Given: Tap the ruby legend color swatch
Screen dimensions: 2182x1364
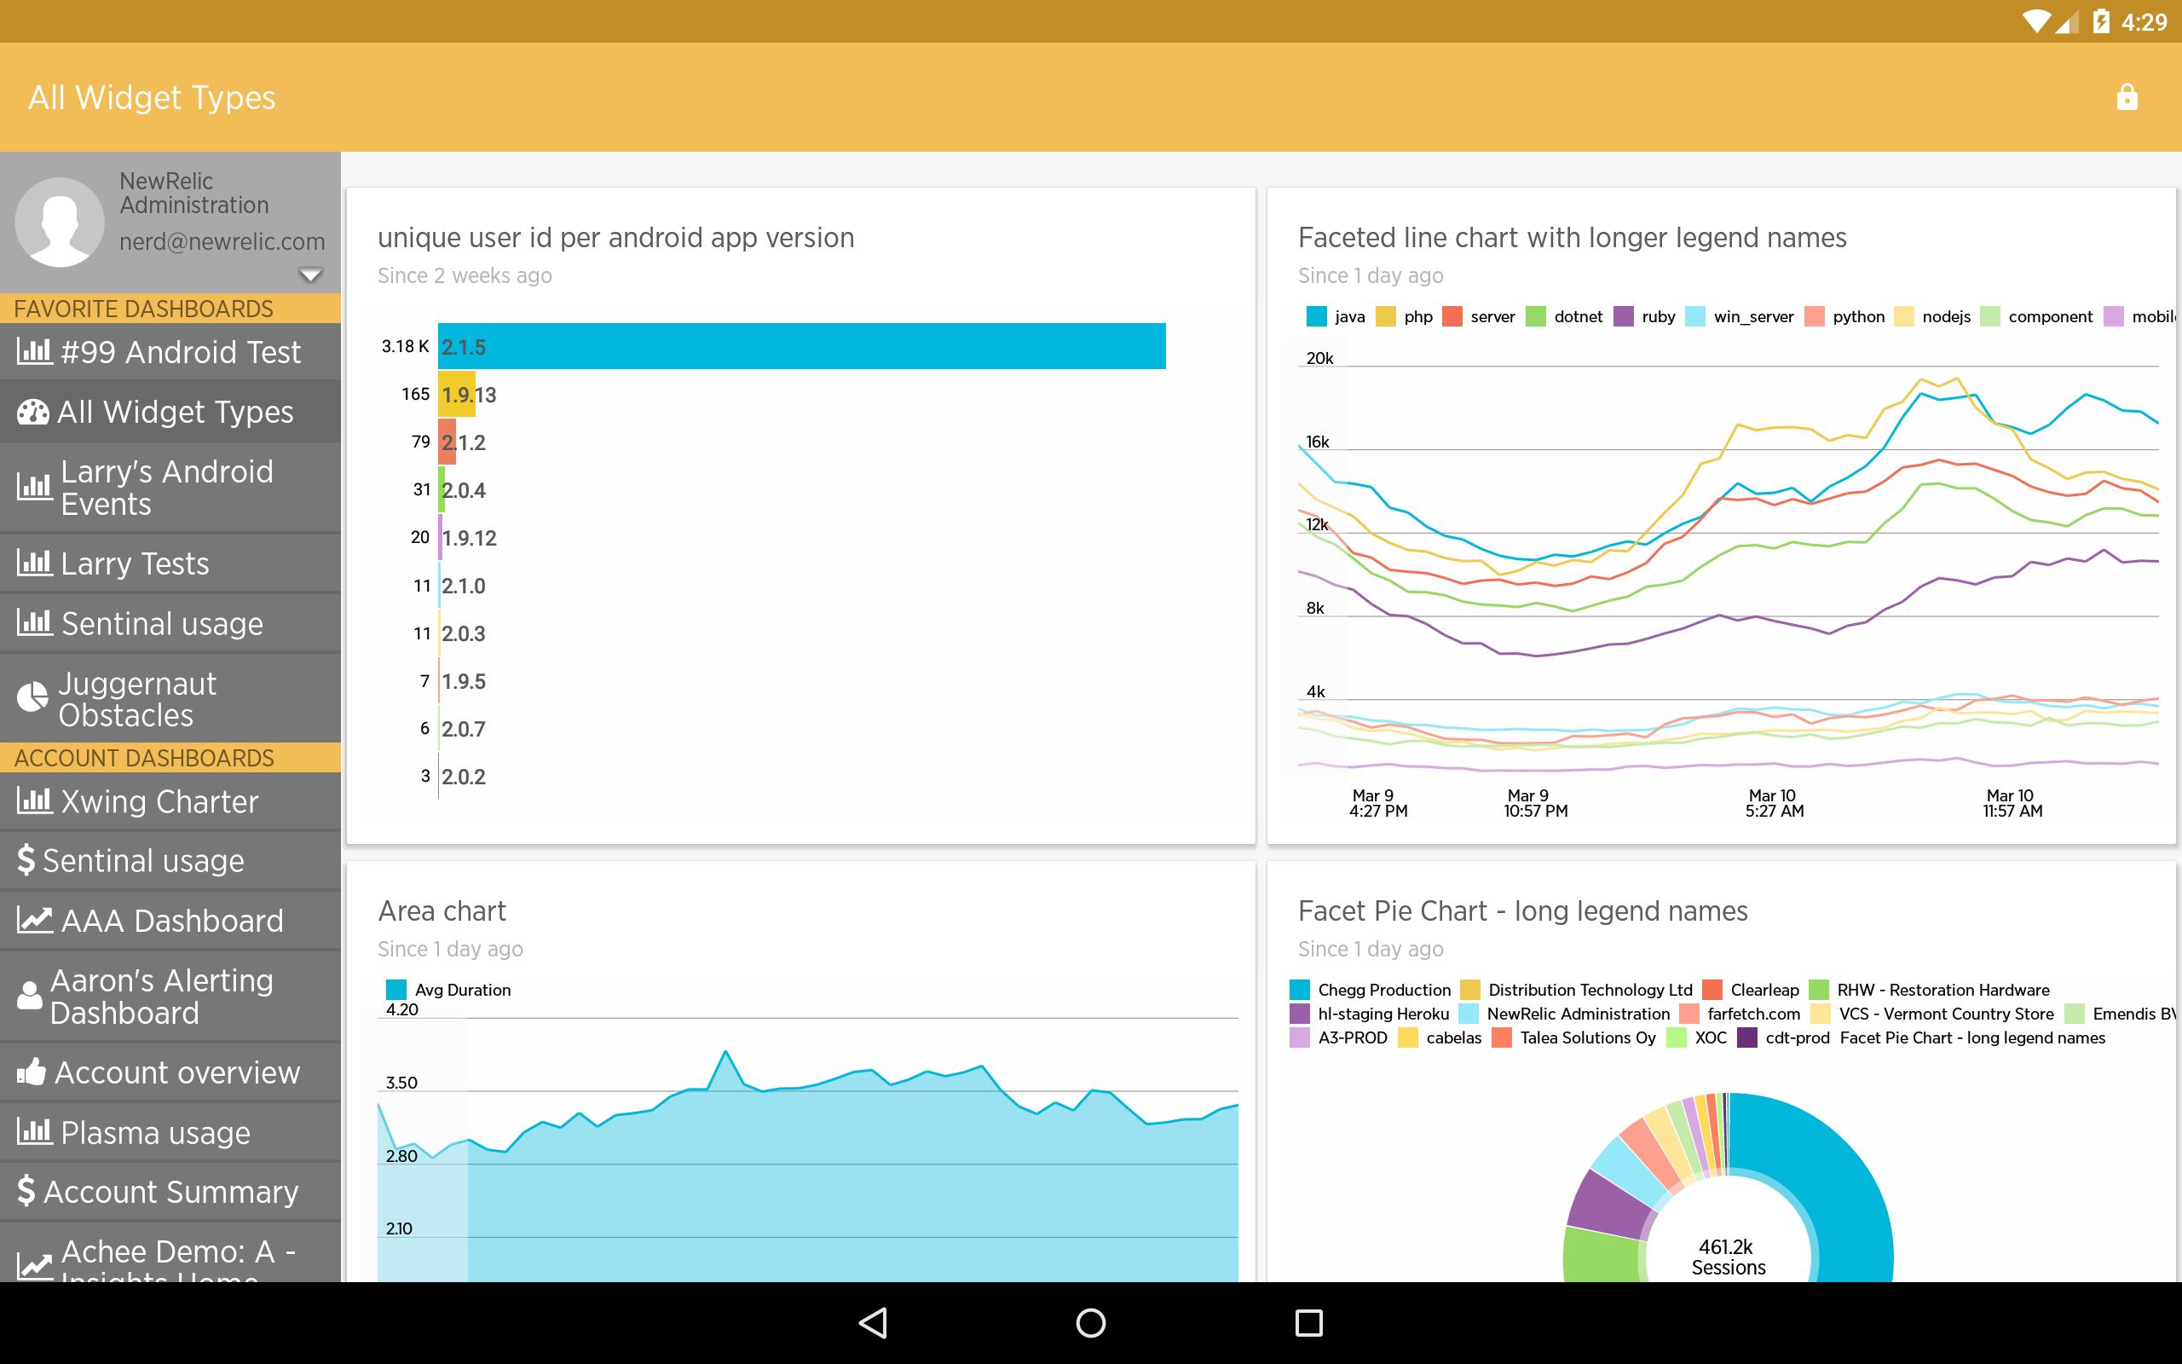Looking at the screenshot, I should (1623, 315).
